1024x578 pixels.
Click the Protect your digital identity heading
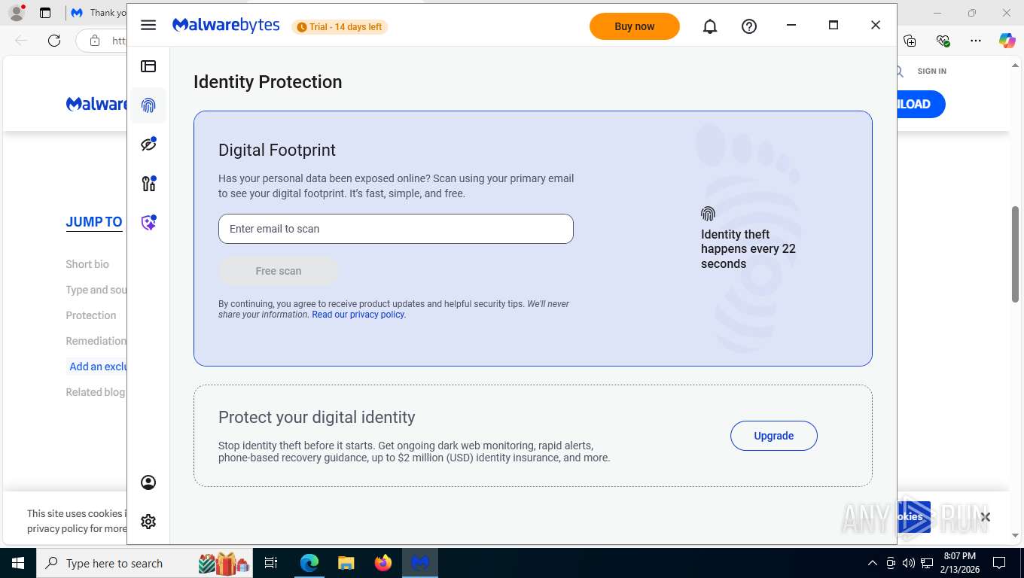tap(317, 417)
